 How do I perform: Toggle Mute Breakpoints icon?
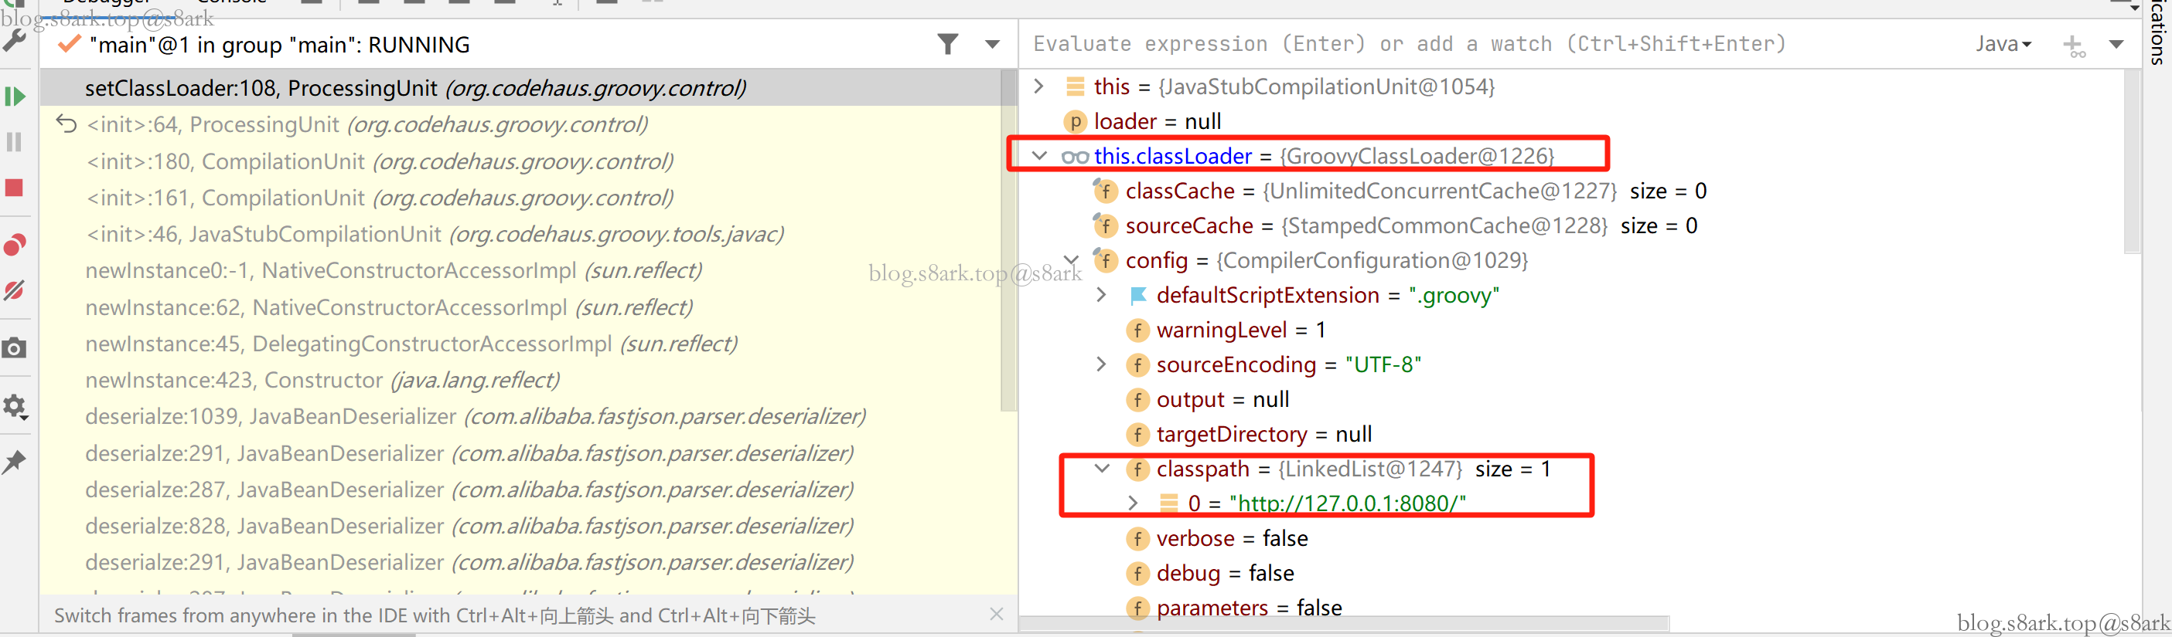coord(15,290)
